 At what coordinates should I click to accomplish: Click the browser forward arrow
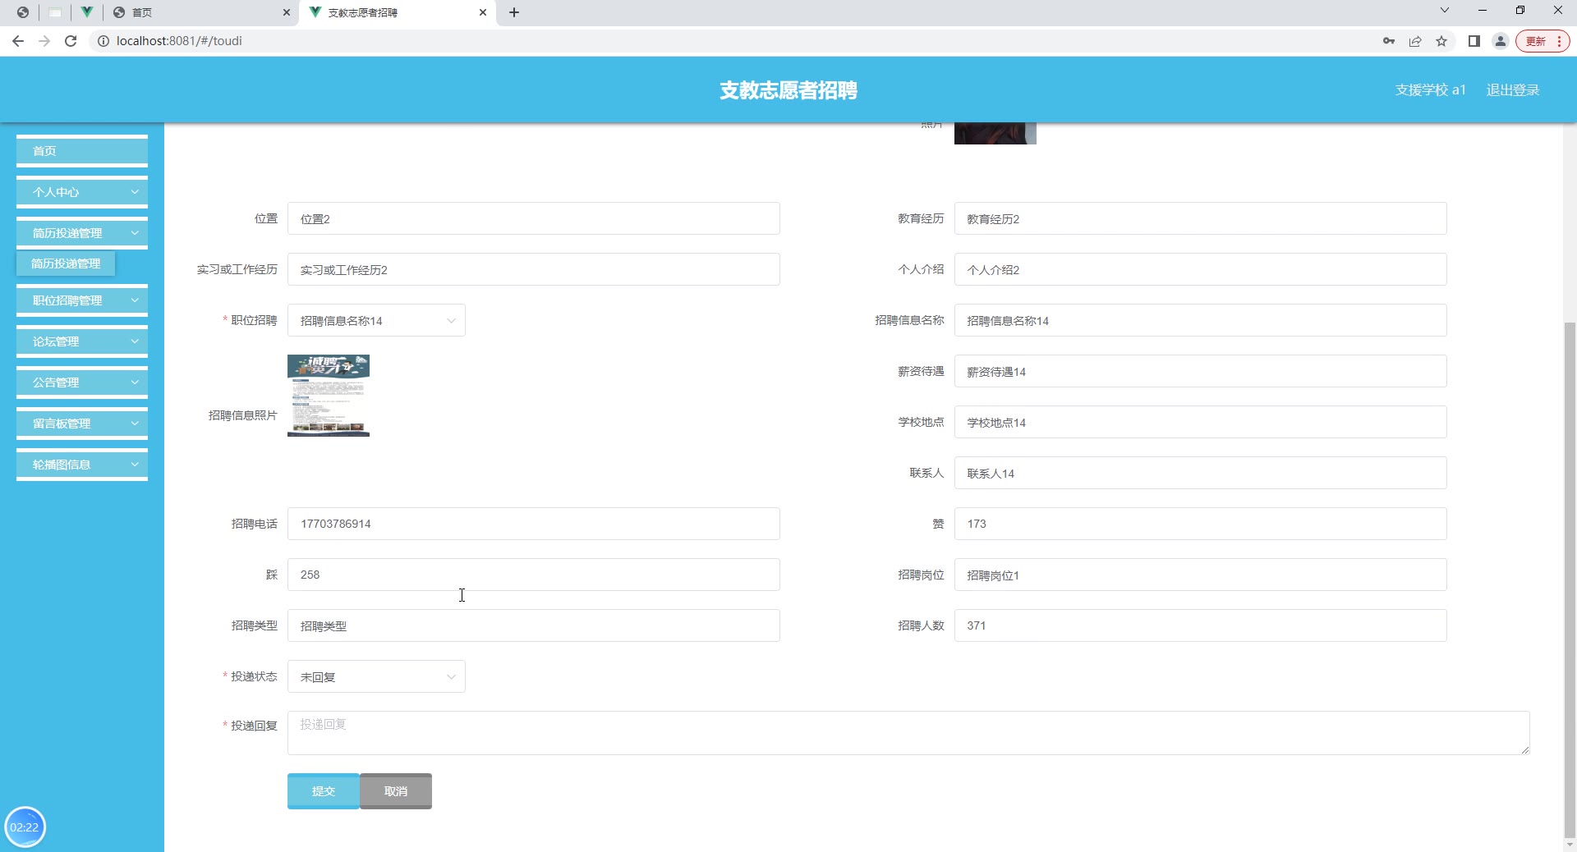[x=44, y=41]
